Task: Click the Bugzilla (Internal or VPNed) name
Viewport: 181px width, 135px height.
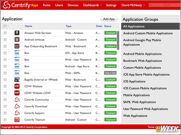Action: point(41,80)
